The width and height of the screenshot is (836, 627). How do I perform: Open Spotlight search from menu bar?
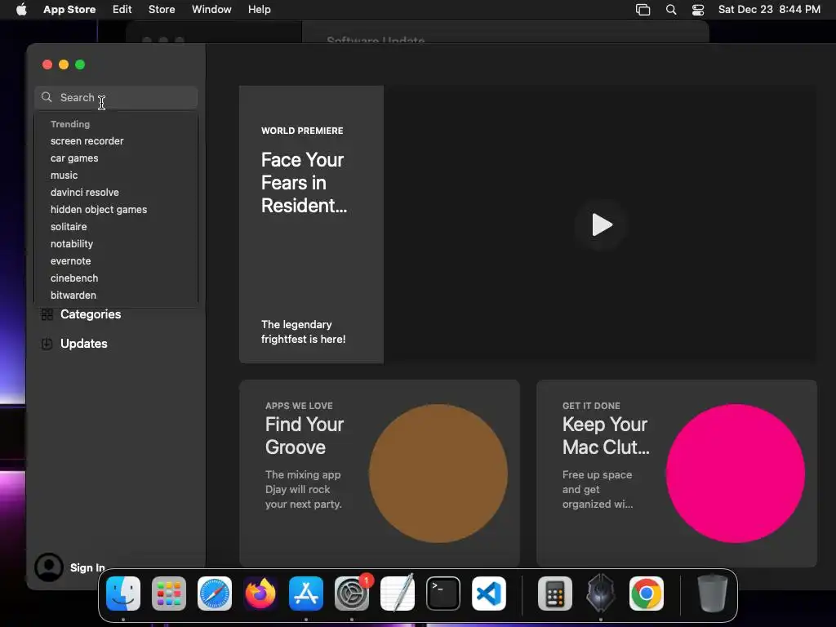click(x=671, y=10)
